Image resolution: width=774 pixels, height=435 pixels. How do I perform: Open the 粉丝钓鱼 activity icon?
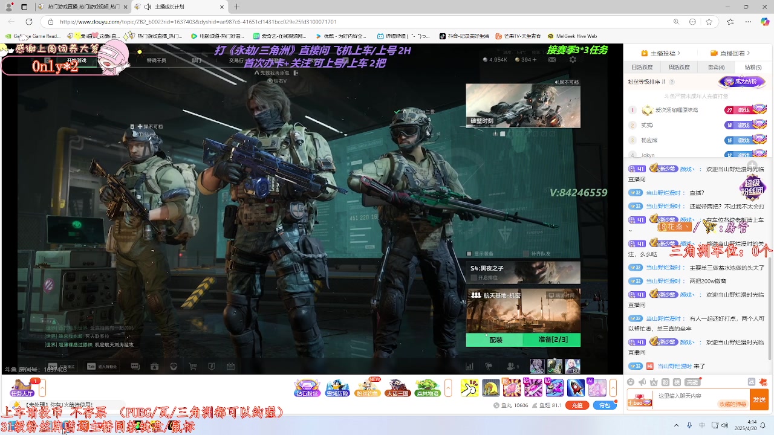(367, 388)
